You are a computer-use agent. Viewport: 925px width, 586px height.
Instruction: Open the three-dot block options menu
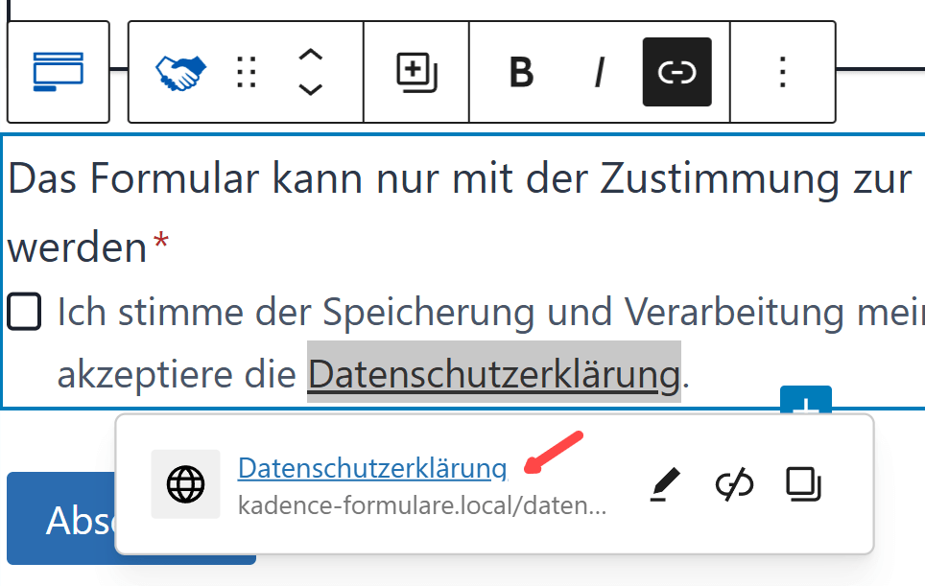[x=782, y=72]
